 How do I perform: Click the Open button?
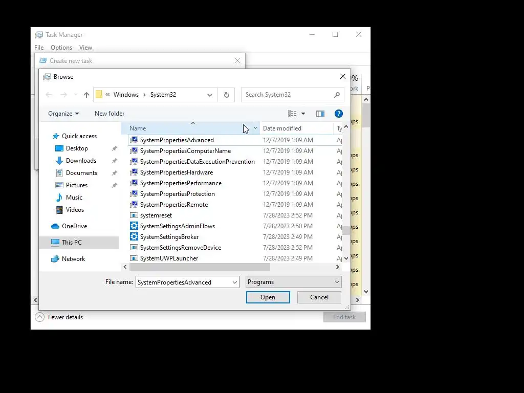point(268,297)
